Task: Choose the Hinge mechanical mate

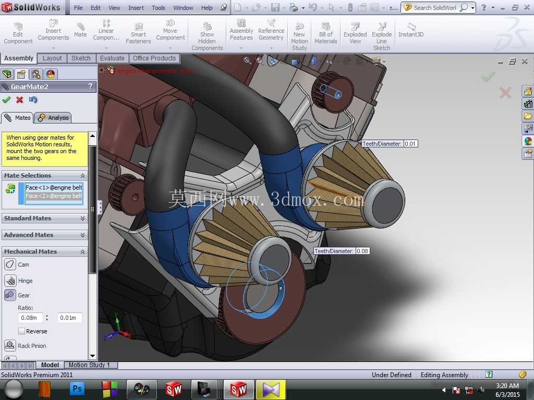Action: tap(10, 281)
